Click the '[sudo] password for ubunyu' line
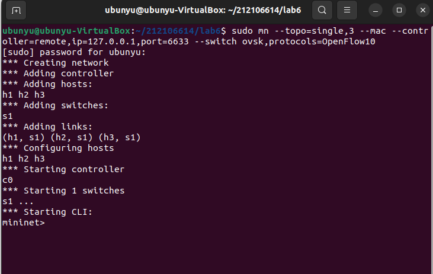Screen dimensions: 433x274 coord(65,52)
